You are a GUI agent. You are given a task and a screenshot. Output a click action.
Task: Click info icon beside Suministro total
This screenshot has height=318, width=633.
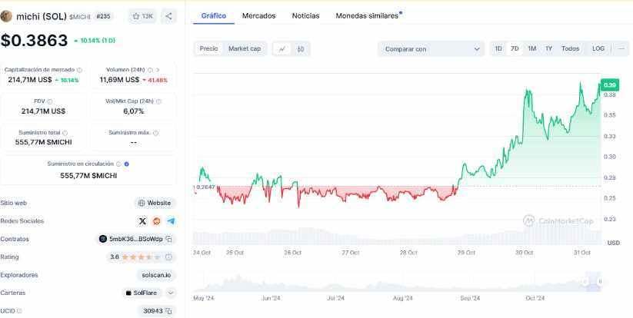coord(65,133)
